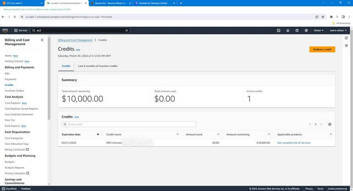
Task: Open Jeams willson account dropdown
Action: coord(338,31)
